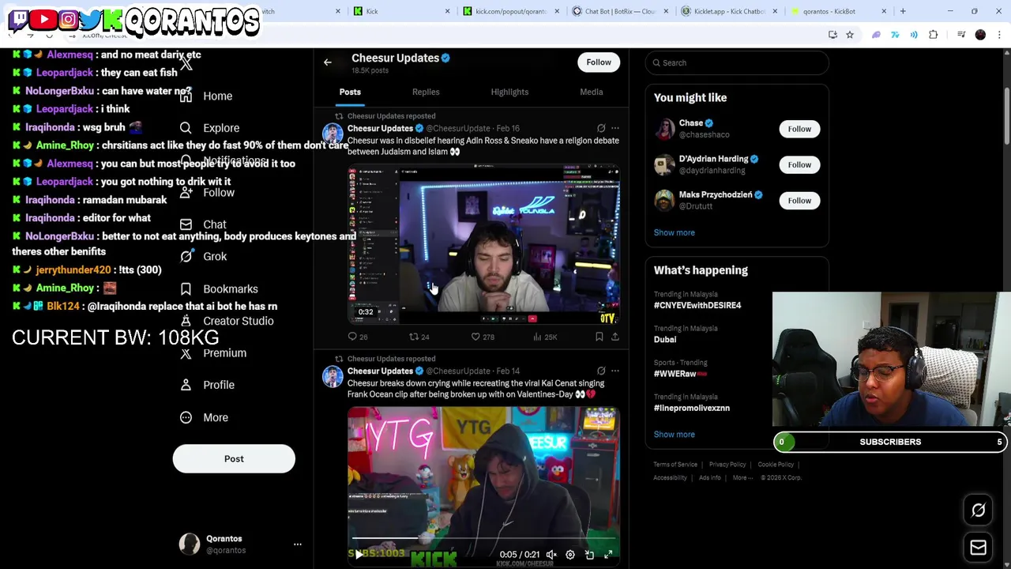Repost the Adin Ross debate post

pyautogui.click(x=419, y=337)
